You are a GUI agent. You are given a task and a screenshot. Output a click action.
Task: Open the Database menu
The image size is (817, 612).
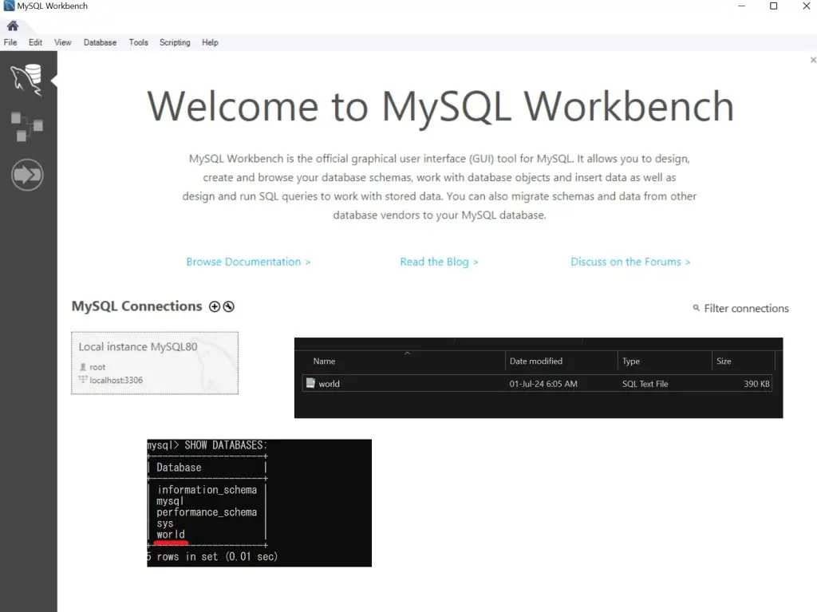point(100,42)
